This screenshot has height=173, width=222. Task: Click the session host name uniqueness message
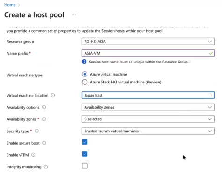(139, 62)
